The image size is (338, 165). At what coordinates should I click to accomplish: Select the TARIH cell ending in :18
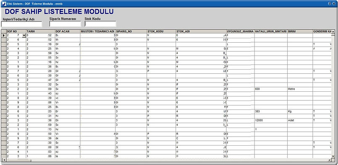tap(40, 44)
